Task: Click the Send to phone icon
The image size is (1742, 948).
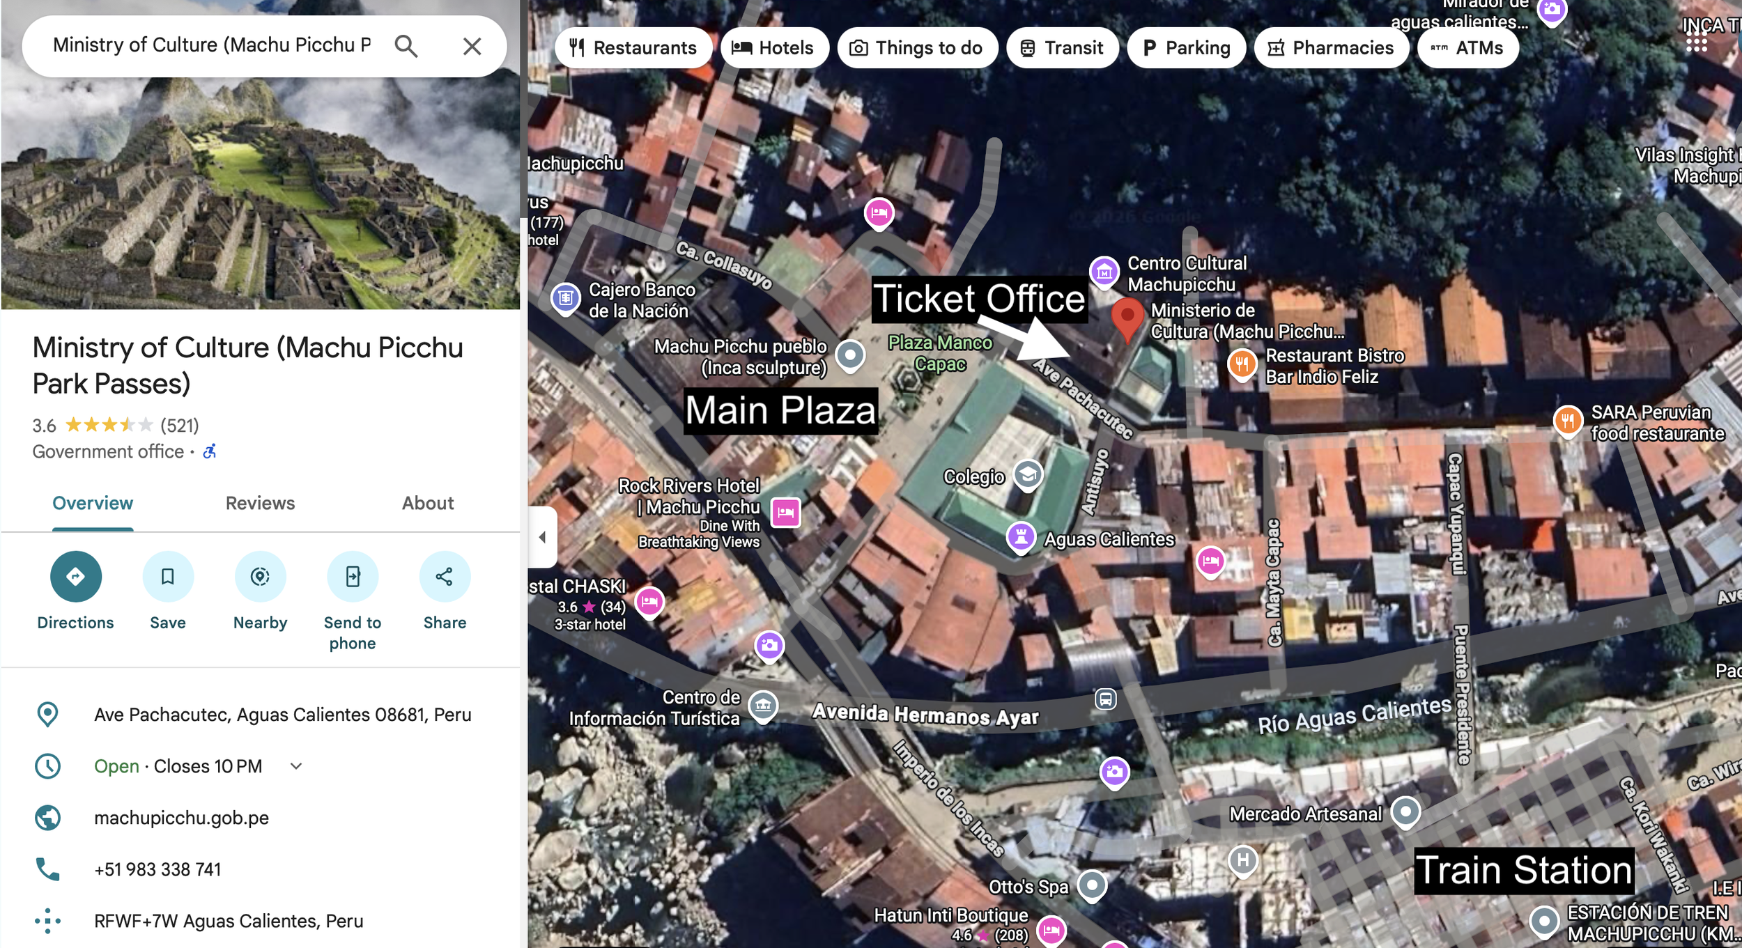Action: click(353, 576)
